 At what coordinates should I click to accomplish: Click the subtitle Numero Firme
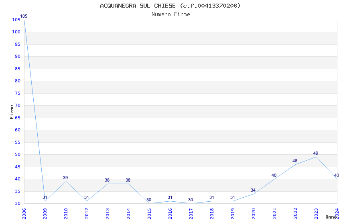[171, 14]
